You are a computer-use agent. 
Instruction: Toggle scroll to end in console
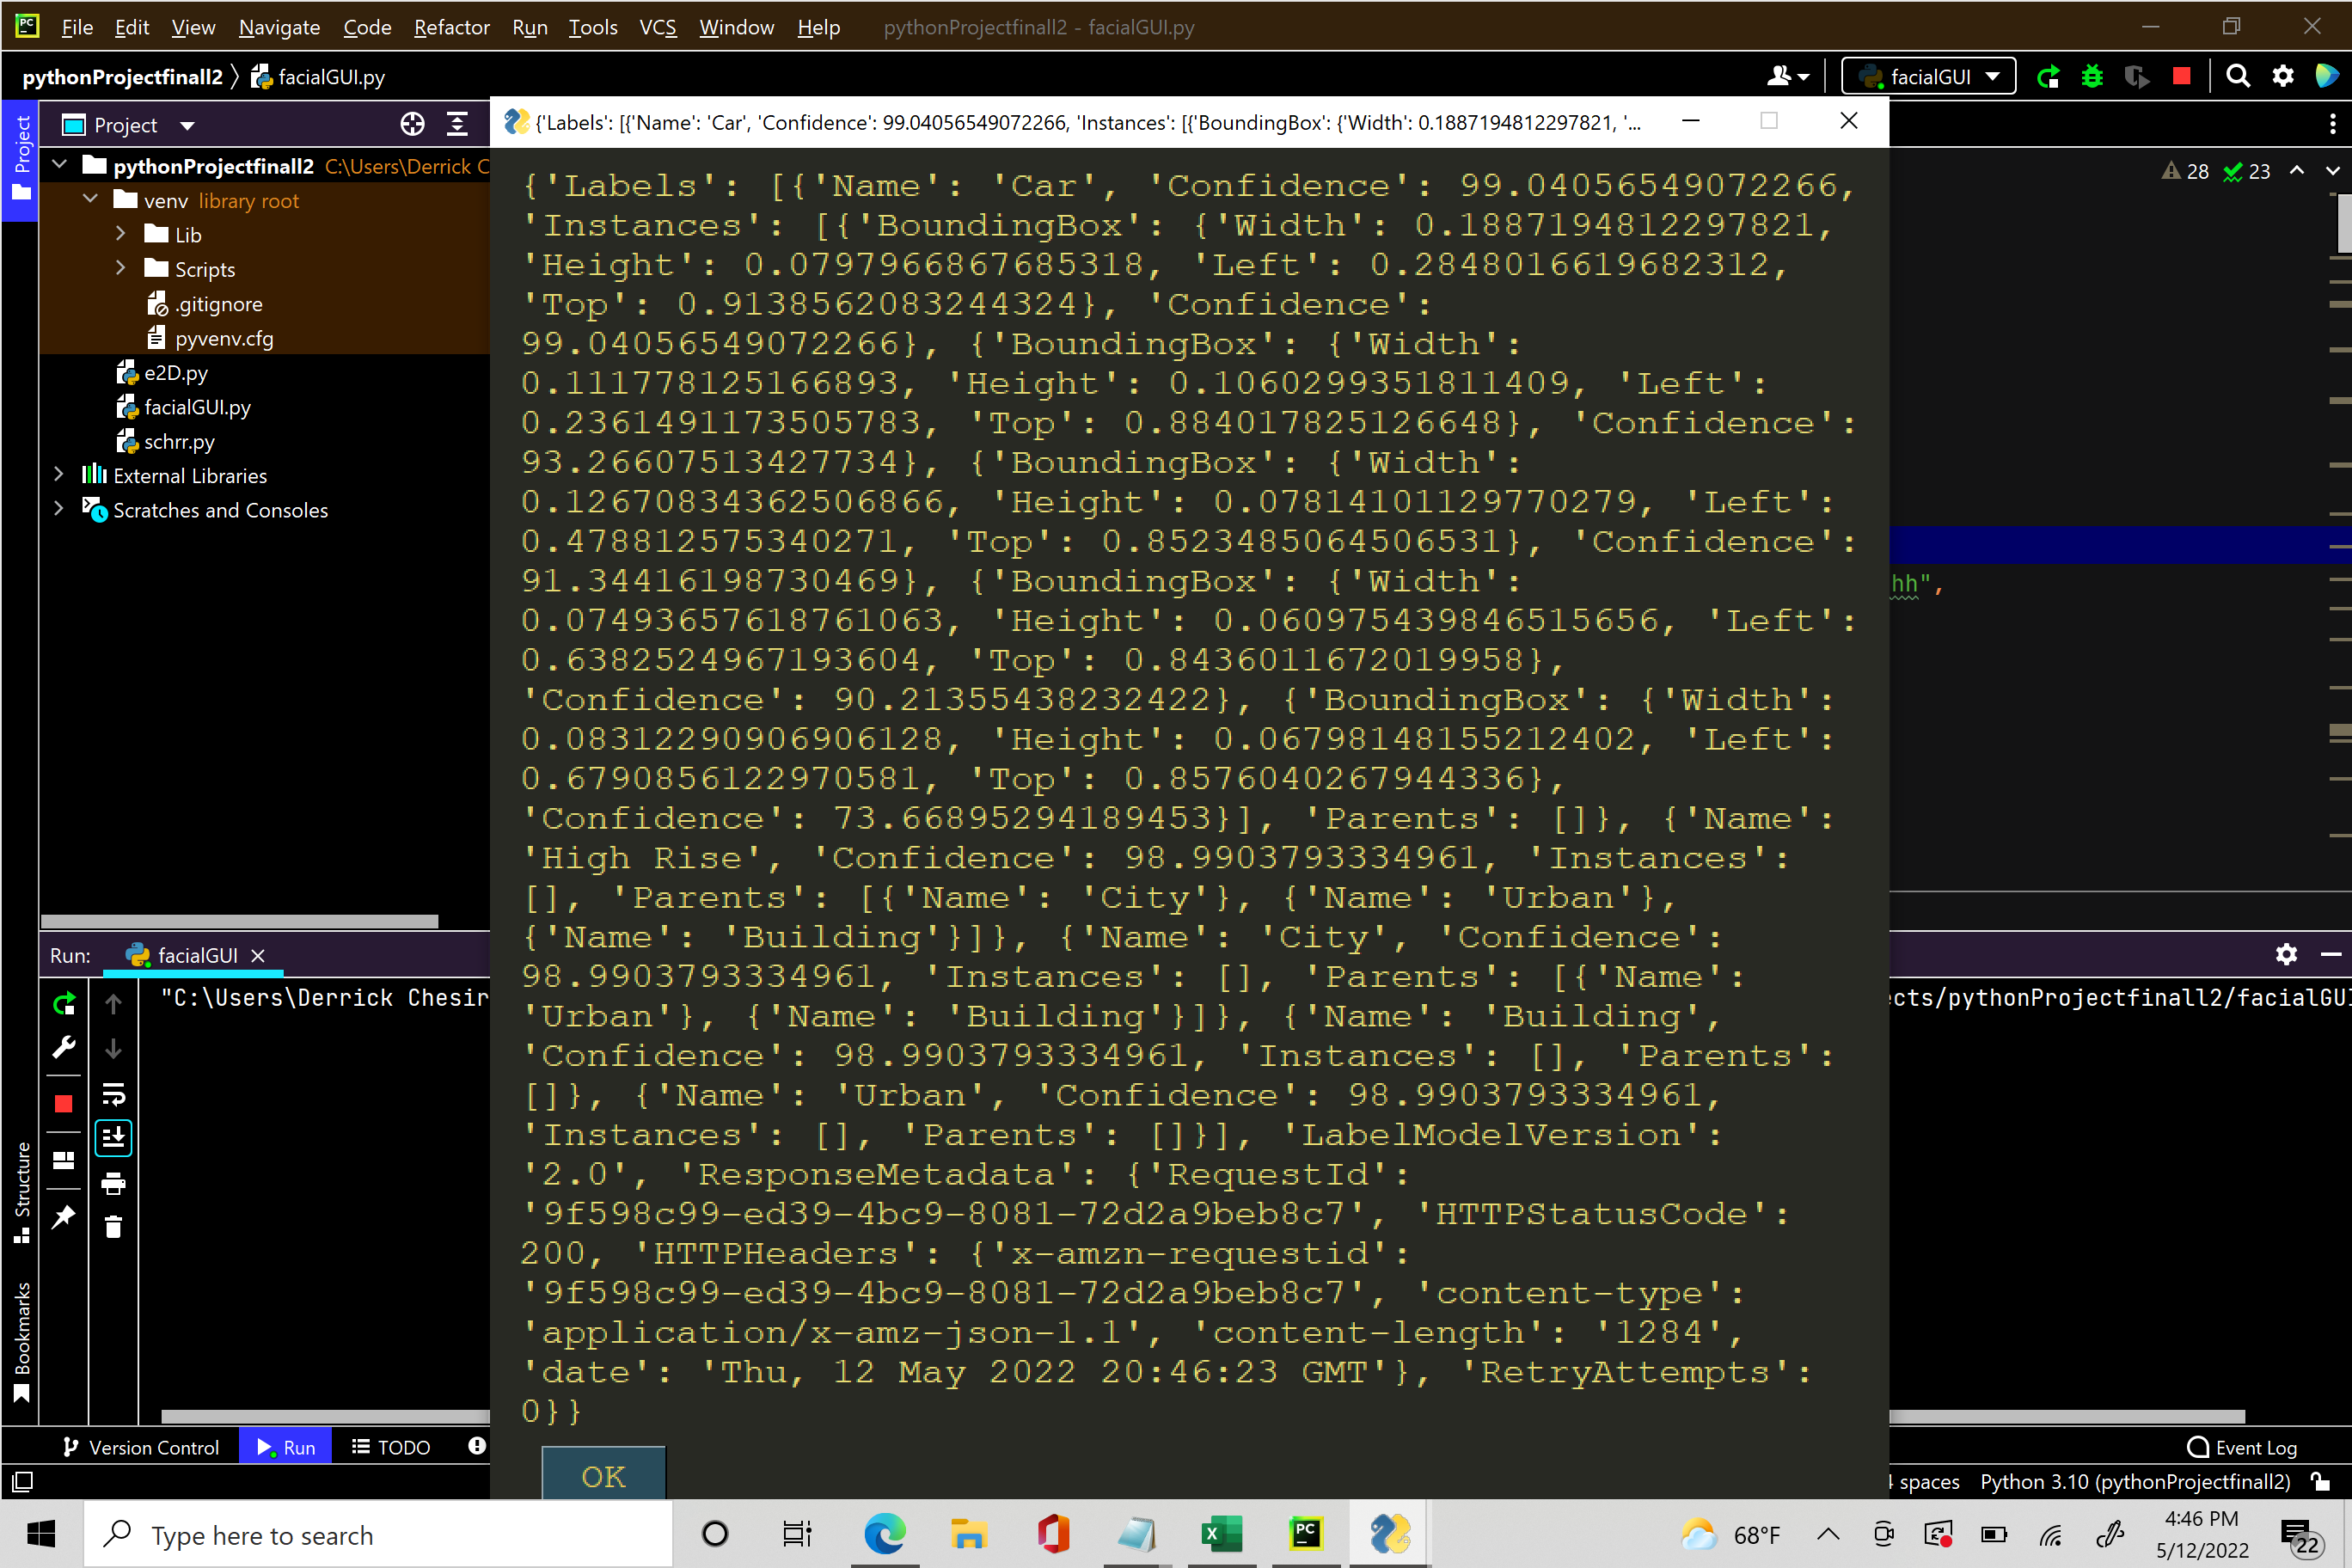[x=113, y=1137]
